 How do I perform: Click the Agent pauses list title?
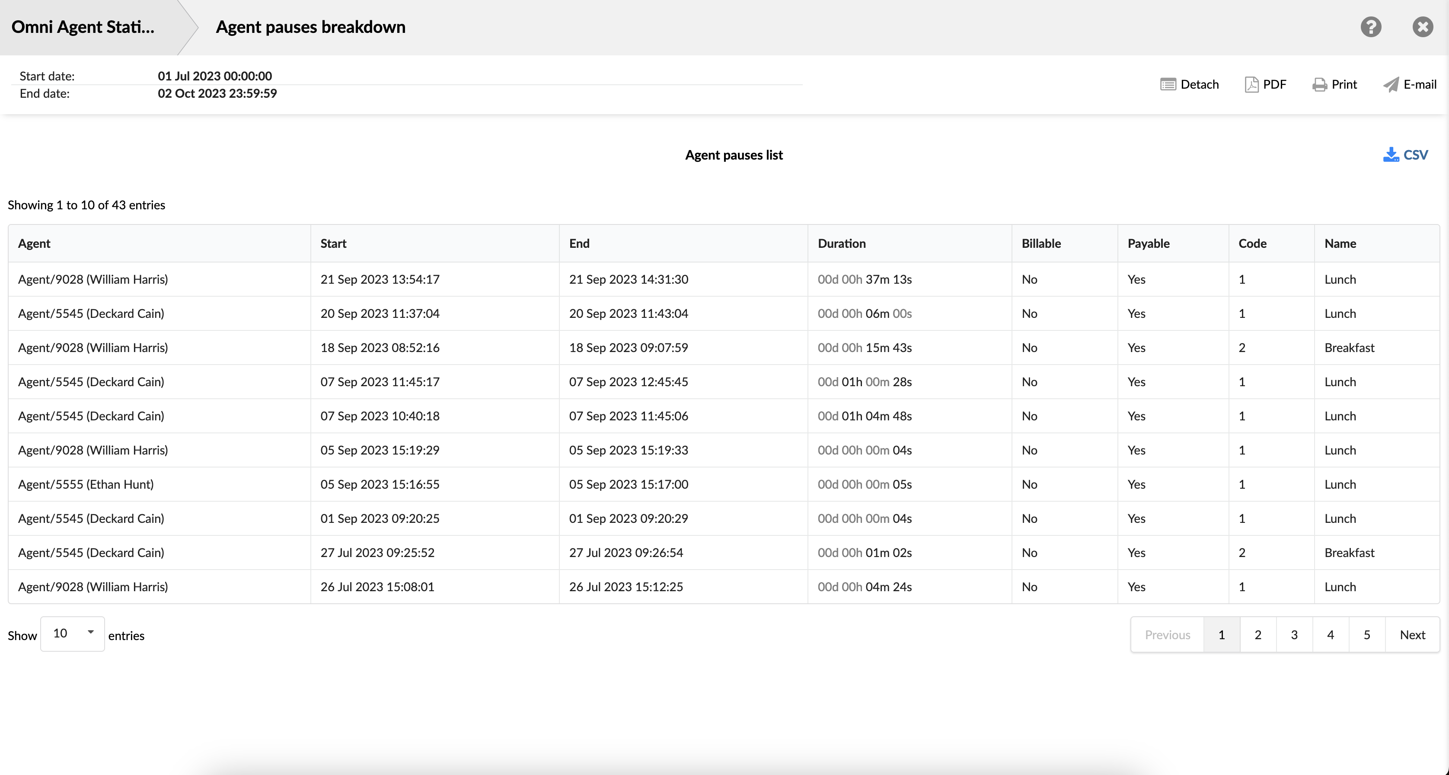(x=734, y=155)
